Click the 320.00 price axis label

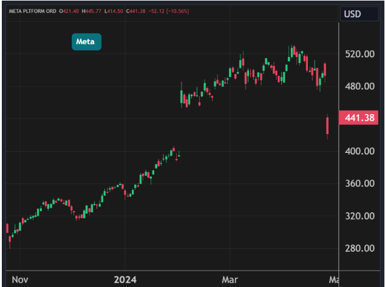pos(359,216)
